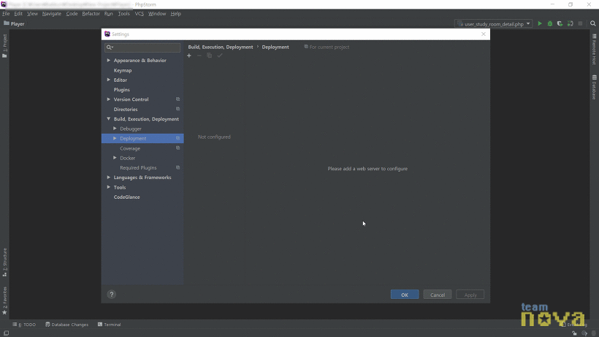
Task: Add a new deployment server with plus icon
Action: (189, 56)
